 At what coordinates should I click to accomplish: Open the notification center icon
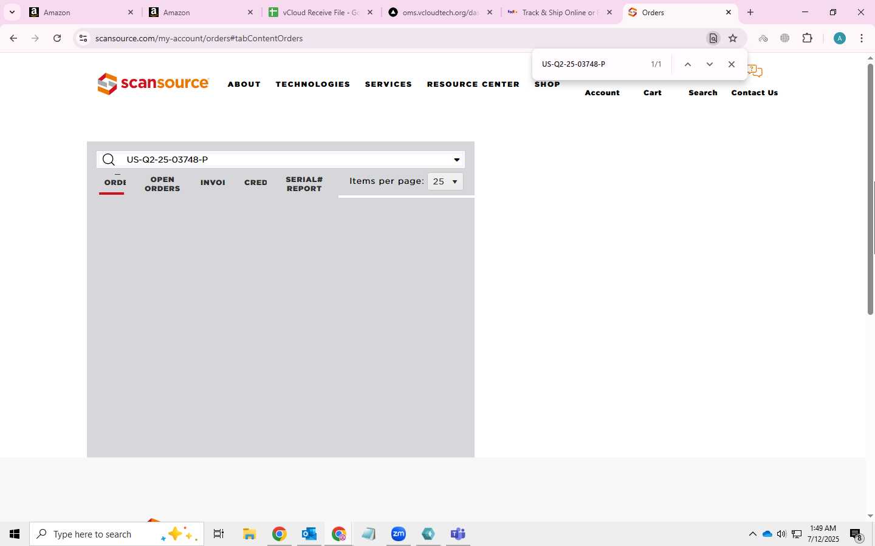(856, 534)
